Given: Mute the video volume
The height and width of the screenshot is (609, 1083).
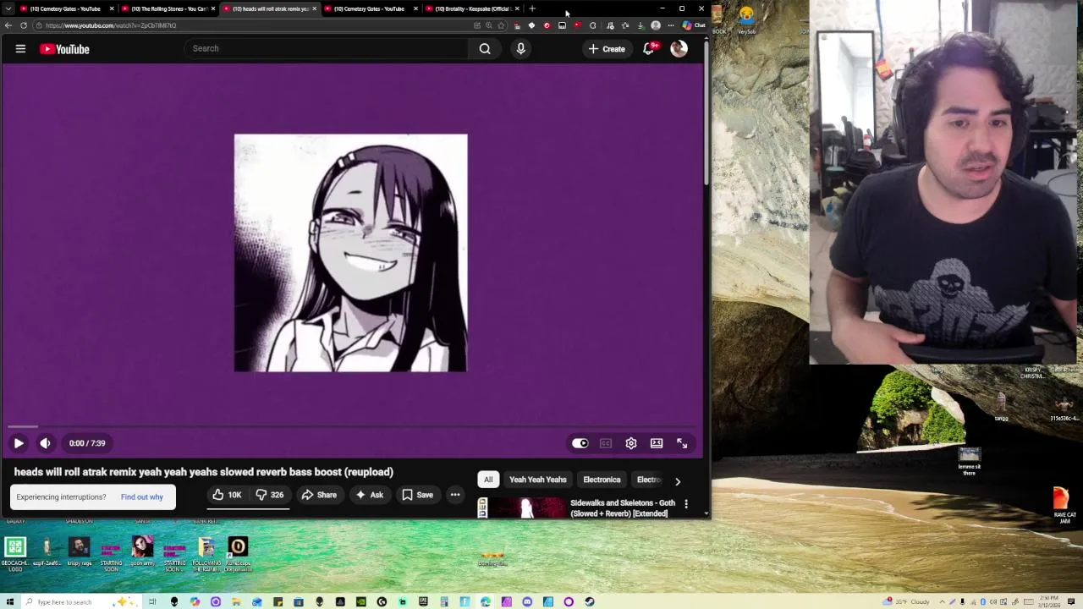Looking at the screenshot, I should 46,443.
